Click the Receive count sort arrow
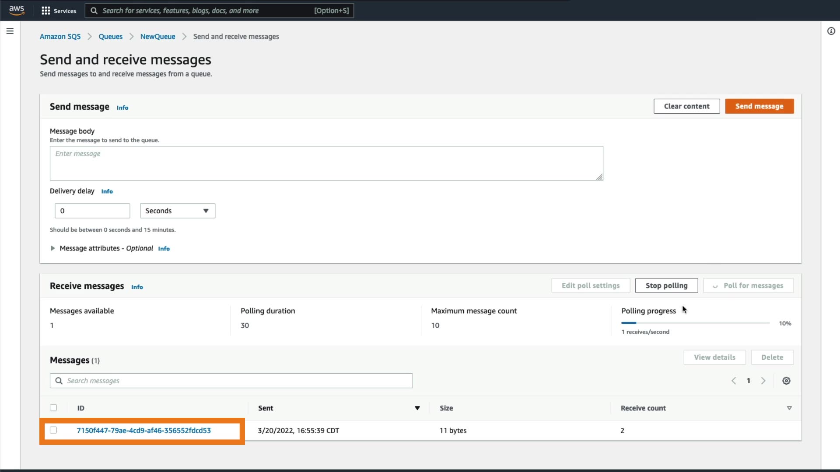The image size is (840, 472). click(789, 408)
